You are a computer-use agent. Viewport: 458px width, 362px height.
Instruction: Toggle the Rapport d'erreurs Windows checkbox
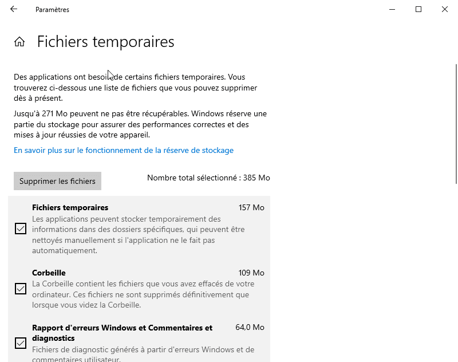point(21,343)
